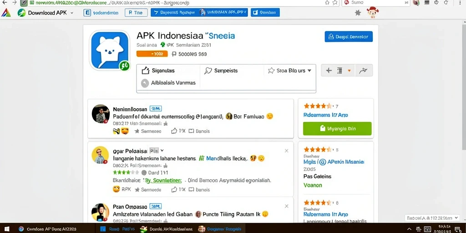Switch to the 'Signutais' tab

[x=158, y=71]
